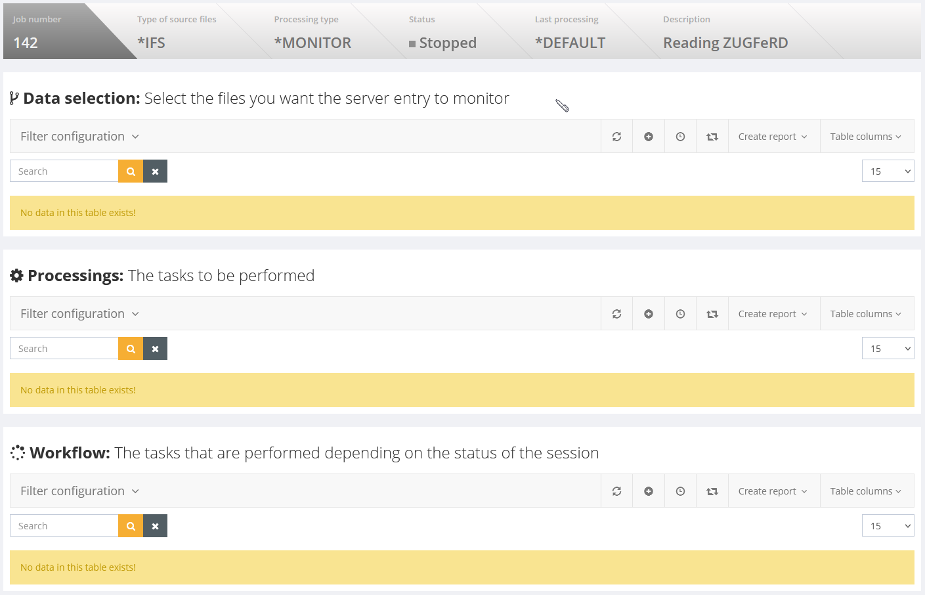Add a new Processings entry
Screen dimensions: 925x595
[649, 314]
